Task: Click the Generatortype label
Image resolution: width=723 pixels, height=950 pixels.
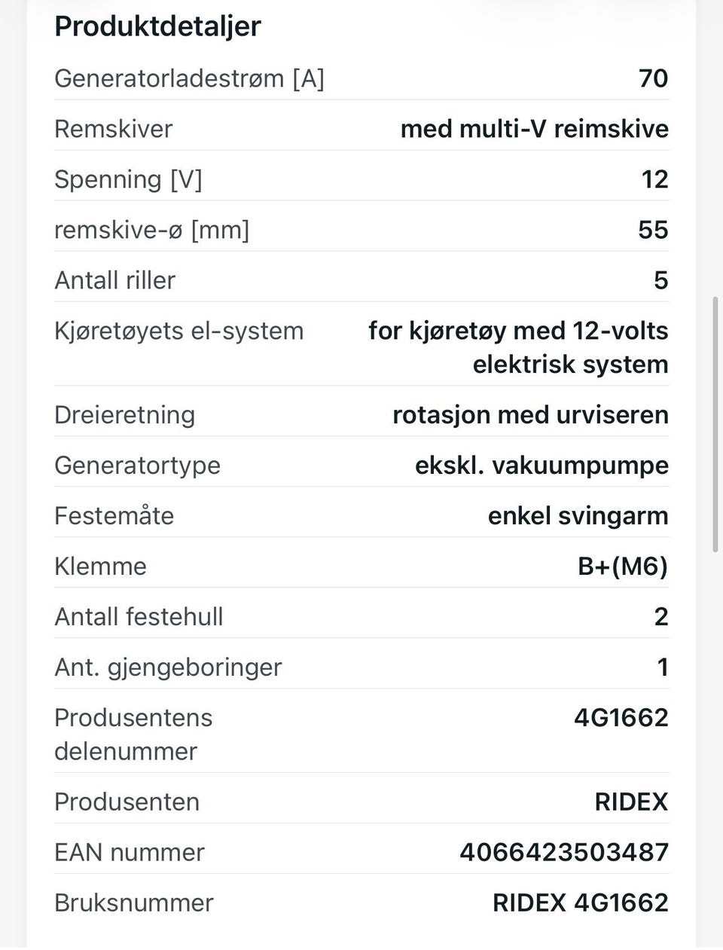Action: click(137, 466)
